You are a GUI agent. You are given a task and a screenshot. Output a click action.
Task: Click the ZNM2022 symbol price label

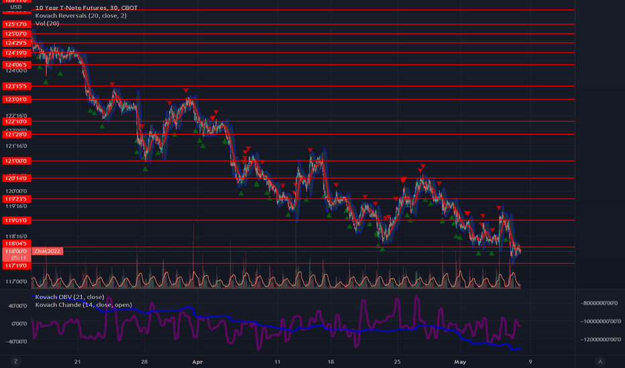(x=47, y=251)
